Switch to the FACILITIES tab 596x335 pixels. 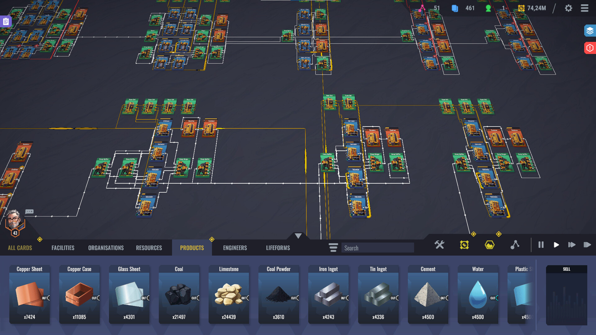63,248
